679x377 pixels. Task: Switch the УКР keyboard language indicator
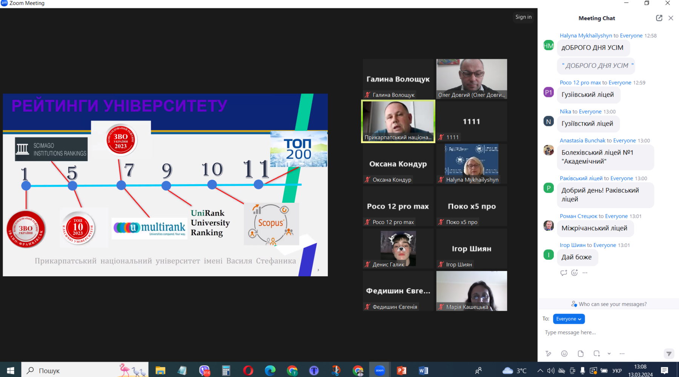pyautogui.click(x=617, y=371)
